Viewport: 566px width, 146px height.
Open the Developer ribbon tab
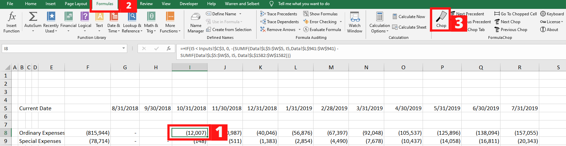[x=189, y=4]
